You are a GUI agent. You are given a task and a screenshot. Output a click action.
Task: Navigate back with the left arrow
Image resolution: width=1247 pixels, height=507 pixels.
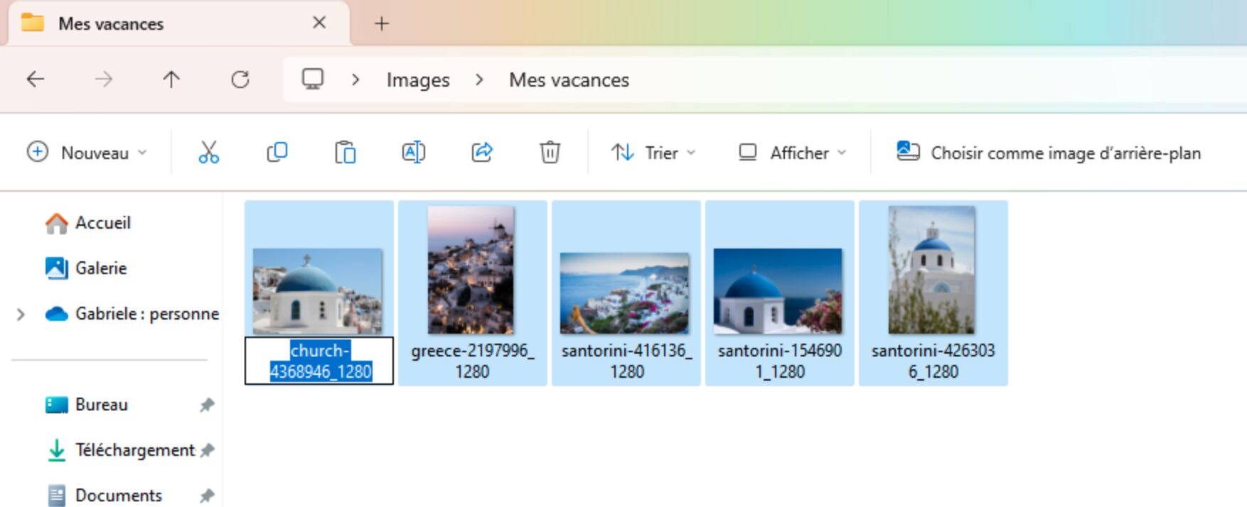tap(35, 80)
